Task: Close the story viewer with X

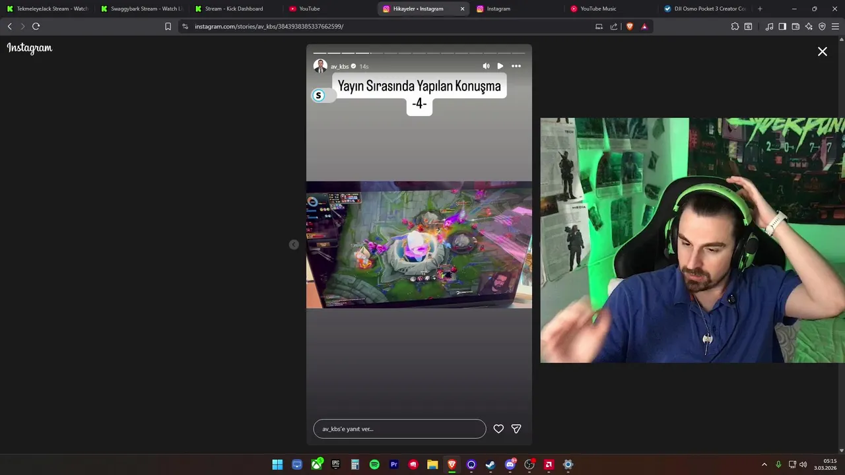Action: 823,51
